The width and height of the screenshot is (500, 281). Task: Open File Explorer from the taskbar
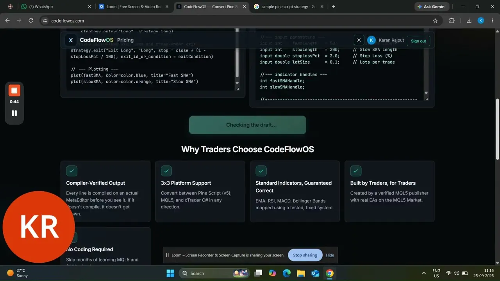coord(301,273)
